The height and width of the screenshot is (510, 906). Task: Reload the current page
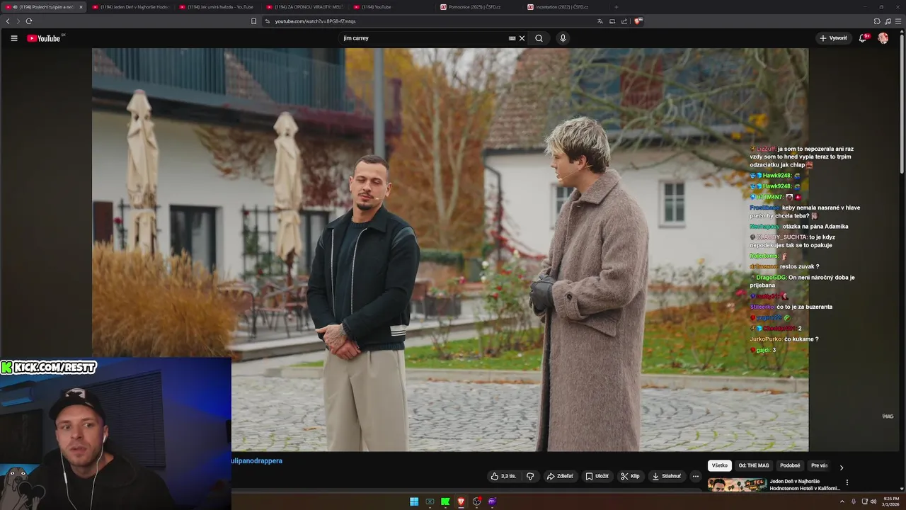(29, 21)
